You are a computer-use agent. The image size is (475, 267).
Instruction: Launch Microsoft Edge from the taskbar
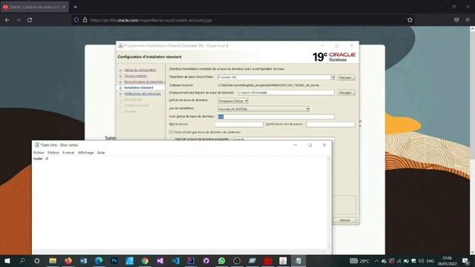tap(99, 260)
